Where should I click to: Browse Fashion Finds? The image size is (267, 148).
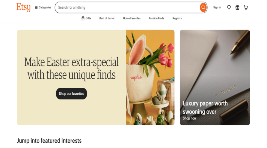click(156, 18)
